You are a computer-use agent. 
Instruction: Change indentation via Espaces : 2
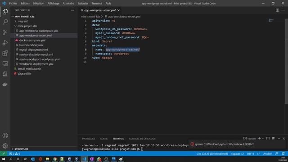coord(237,153)
